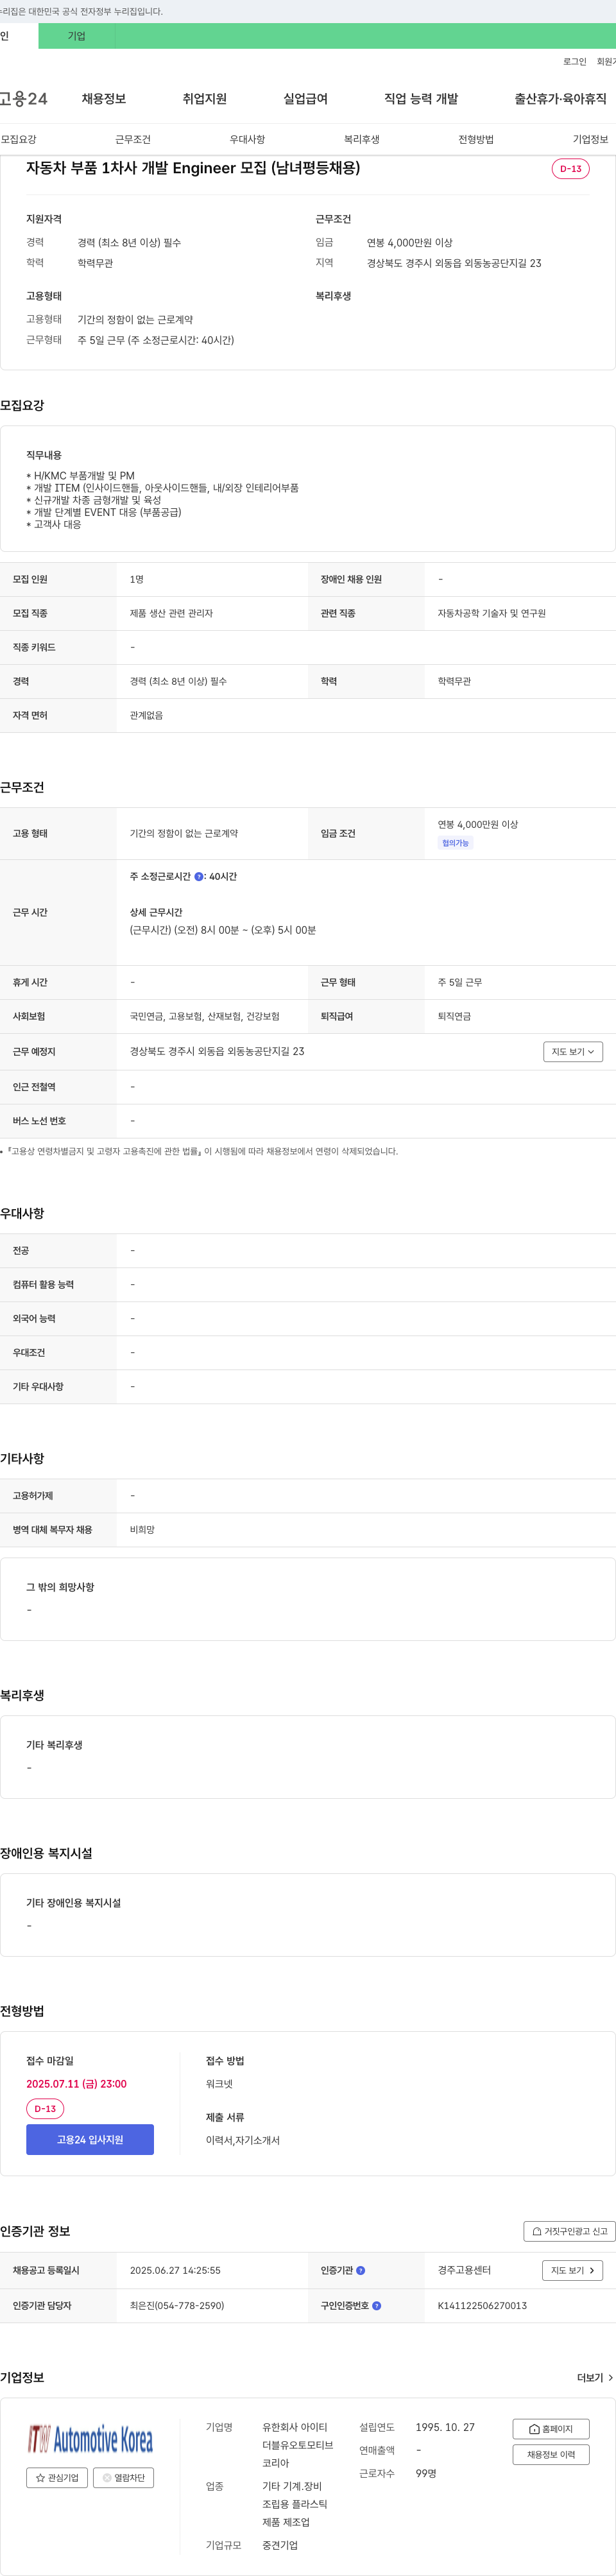Open the 직업 능력 개발 menu
Image resolution: width=616 pixels, height=2576 pixels.
[x=421, y=99]
